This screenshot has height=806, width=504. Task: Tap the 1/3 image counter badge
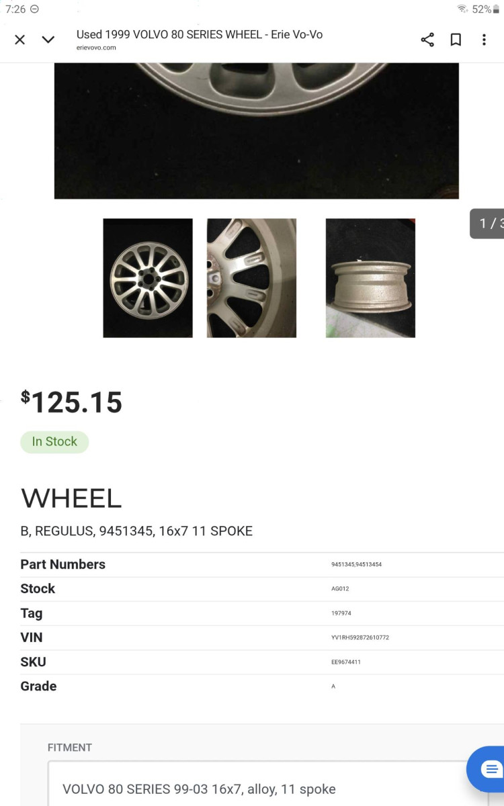coord(487,224)
